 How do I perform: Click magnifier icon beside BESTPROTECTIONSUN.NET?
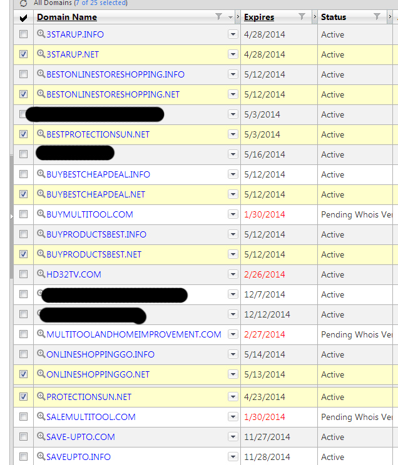tap(41, 134)
